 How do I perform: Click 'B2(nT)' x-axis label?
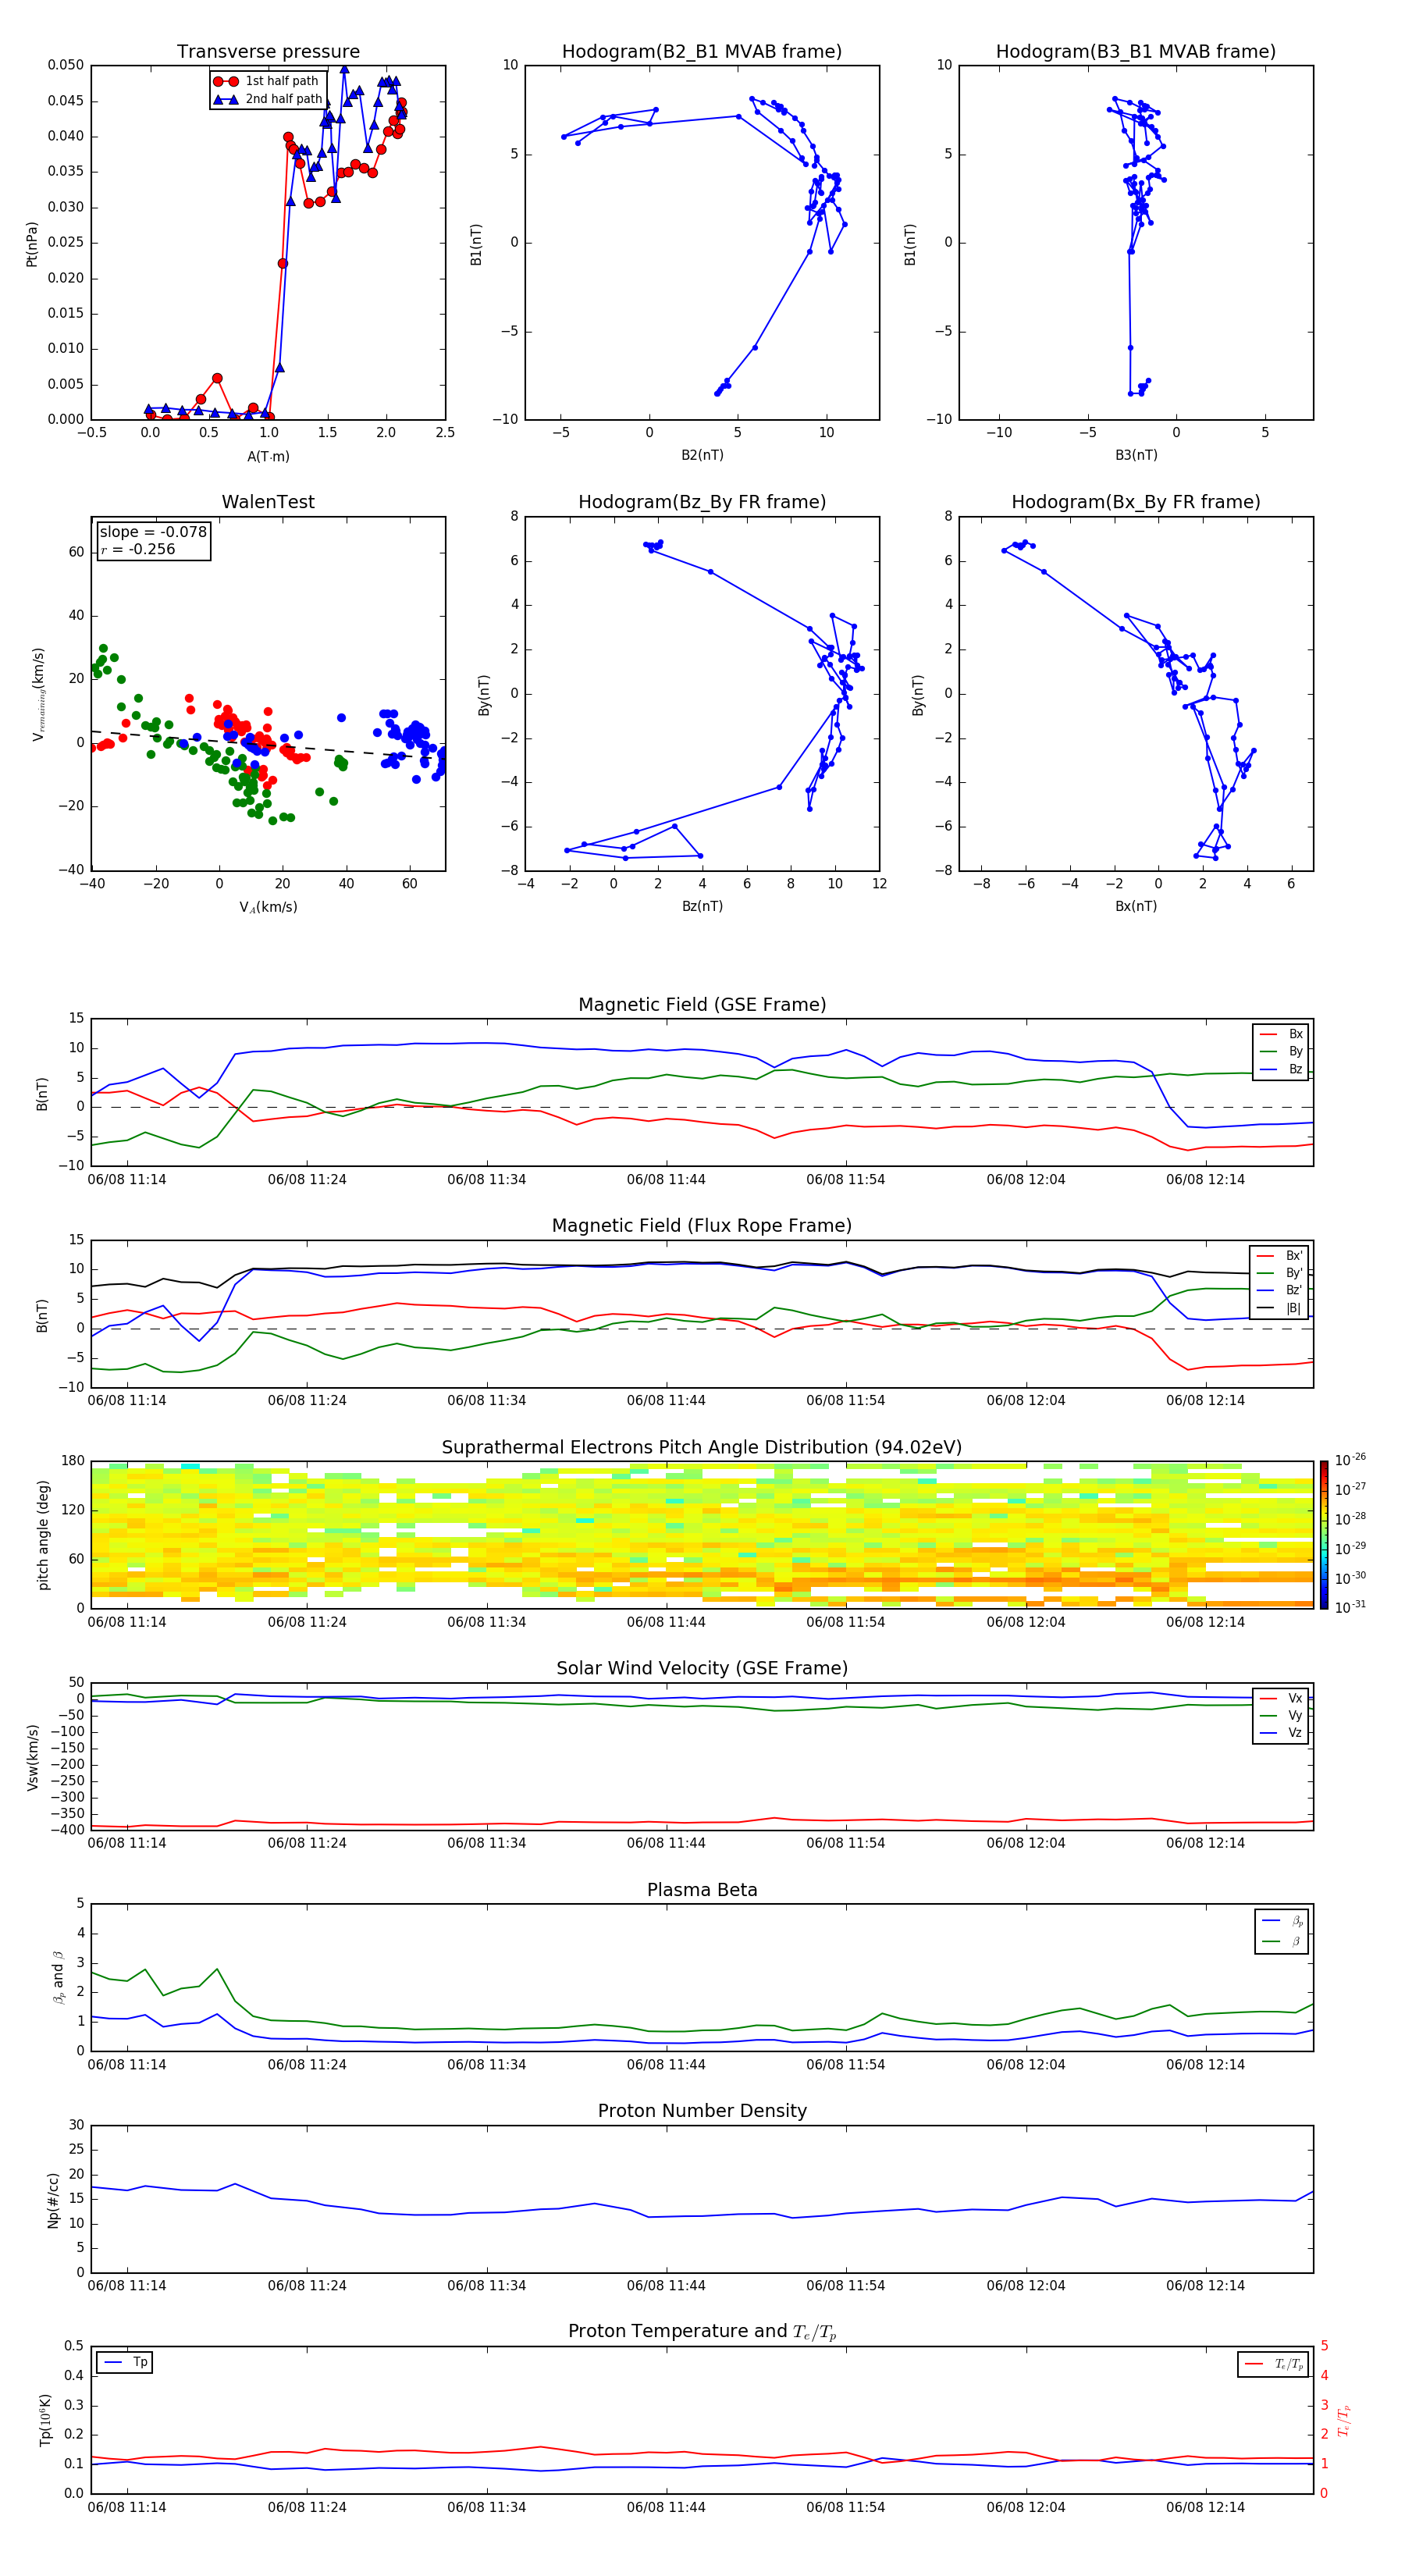pyautogui.click(x=702, y=455)
